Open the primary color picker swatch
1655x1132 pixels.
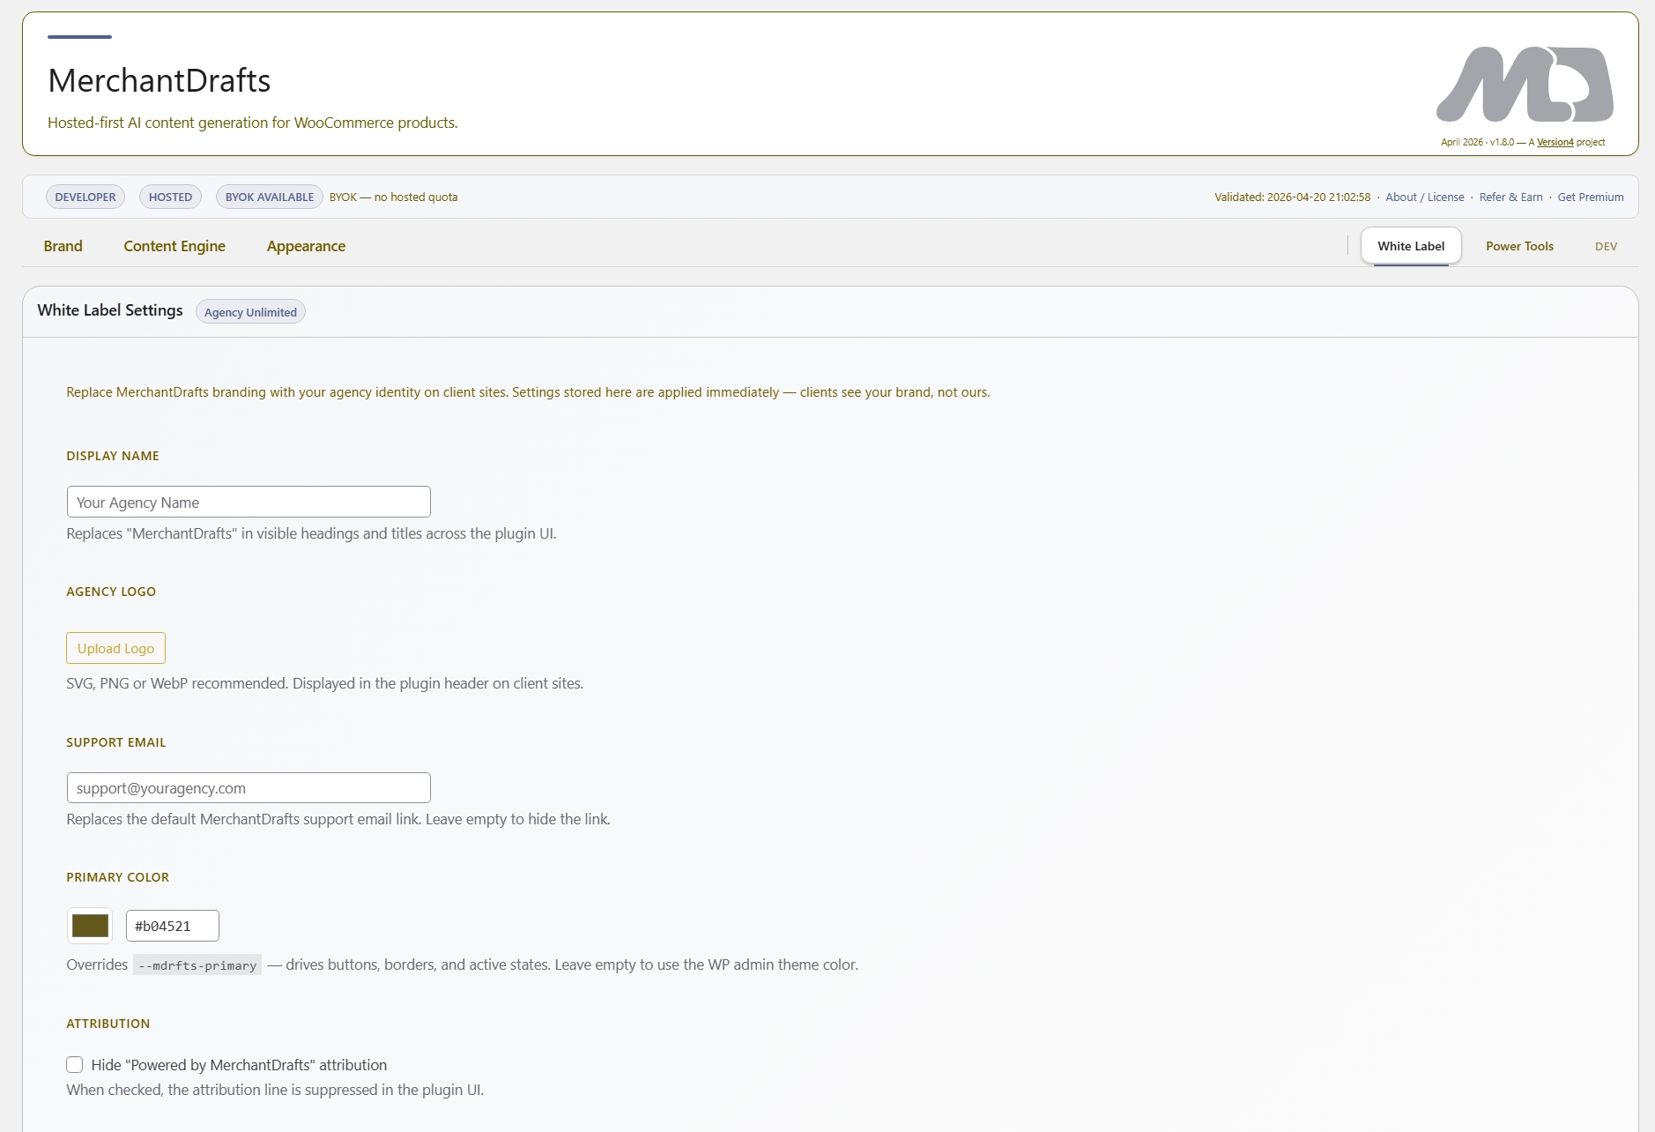(90, 926)
